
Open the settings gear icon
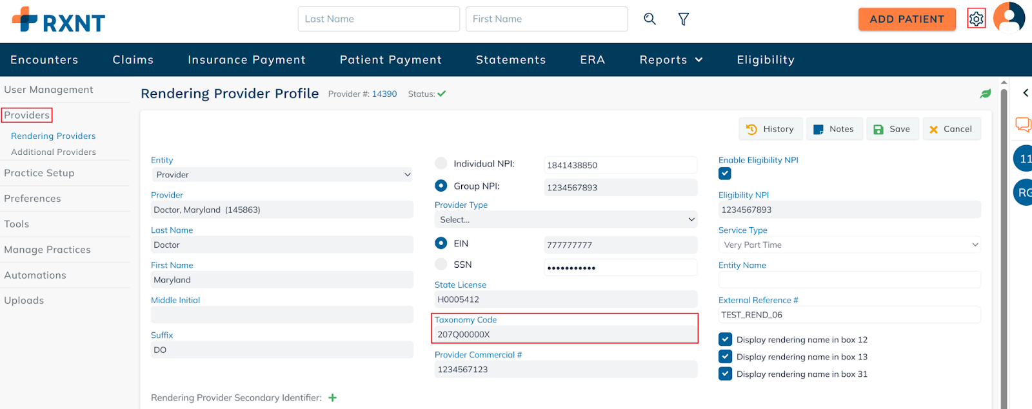[x=977, y=19]
